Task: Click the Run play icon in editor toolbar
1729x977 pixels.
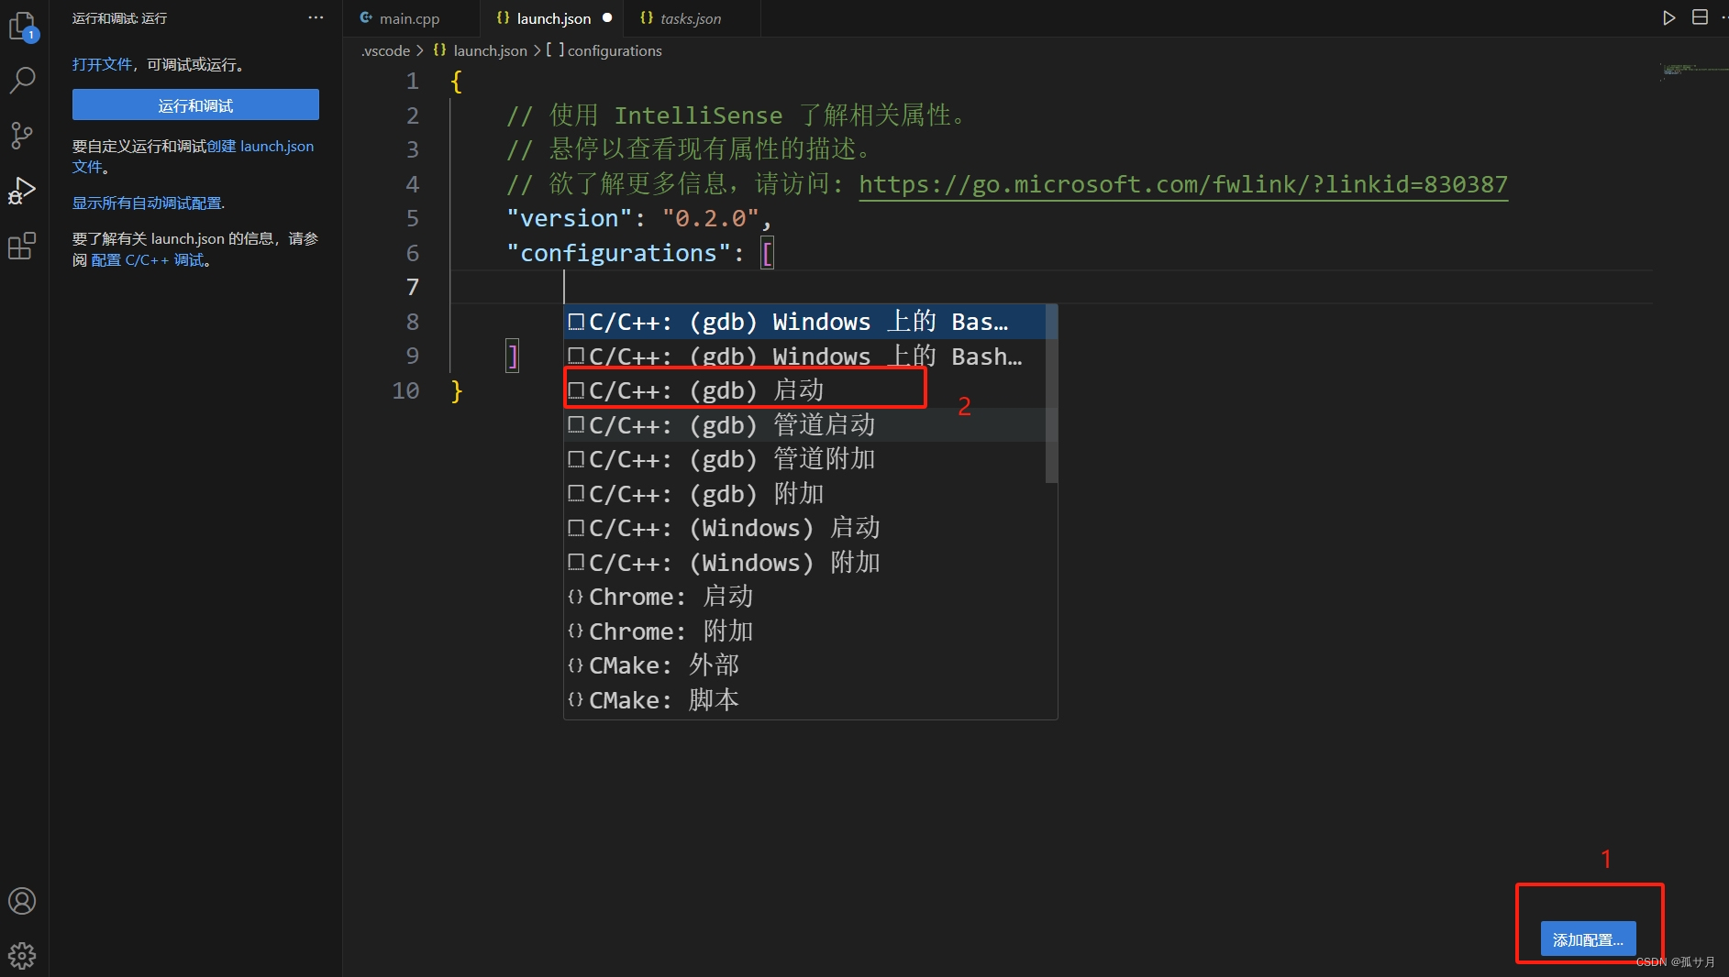Action: tap(1669, 17)
